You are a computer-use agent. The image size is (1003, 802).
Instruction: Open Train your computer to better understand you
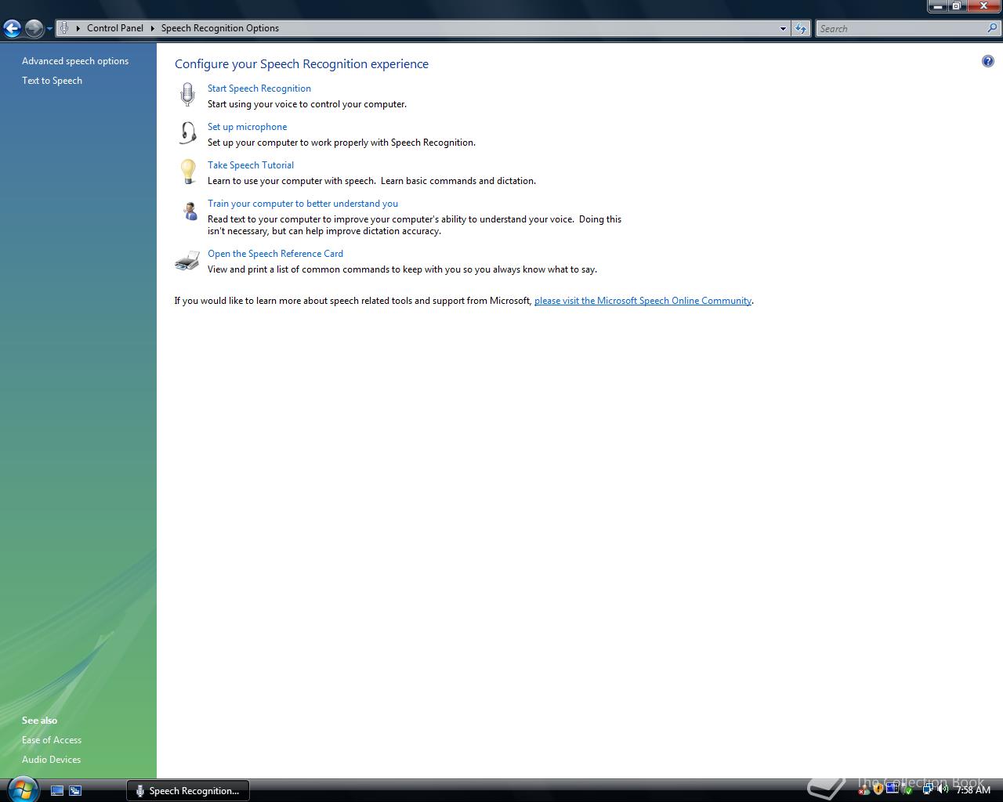point(302,204)
